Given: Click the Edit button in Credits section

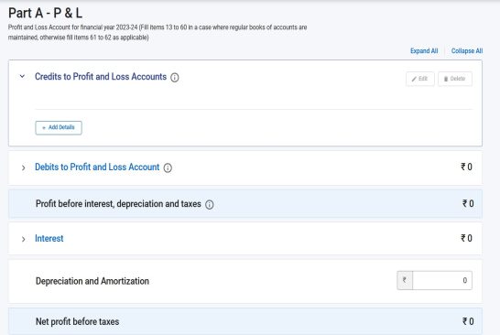Looking at the screenshot, I should coord(420,79).
